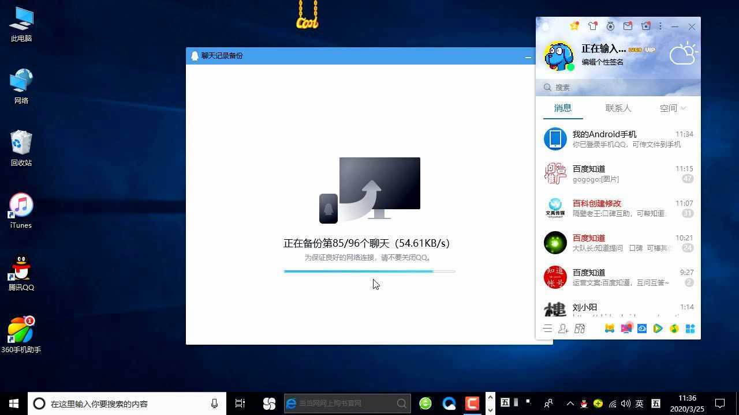
Task: Click the 47 unread badge
Action: pyautogui.click(x=688, y=179)
